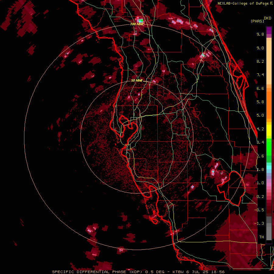This screenshot has width=274, height=274.
Task: Click the -0.5 value on color scale
Action: (259, 210)
